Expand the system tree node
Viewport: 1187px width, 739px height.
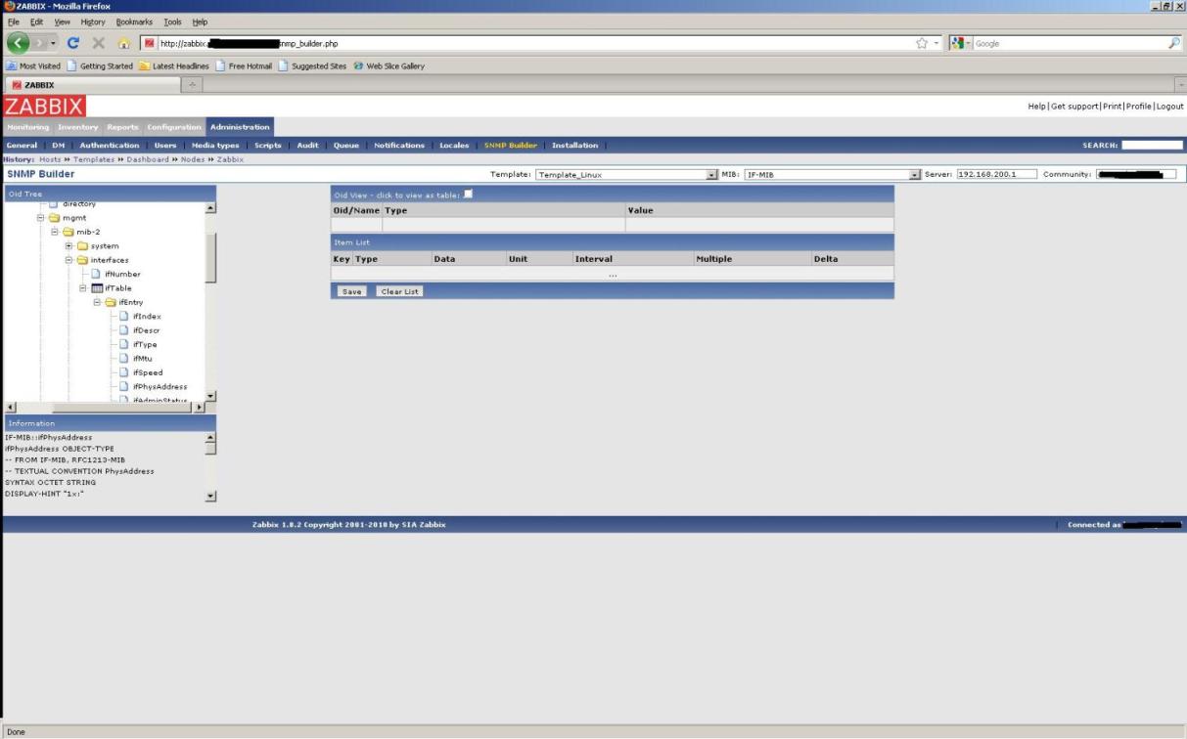(x=68, y=246)
